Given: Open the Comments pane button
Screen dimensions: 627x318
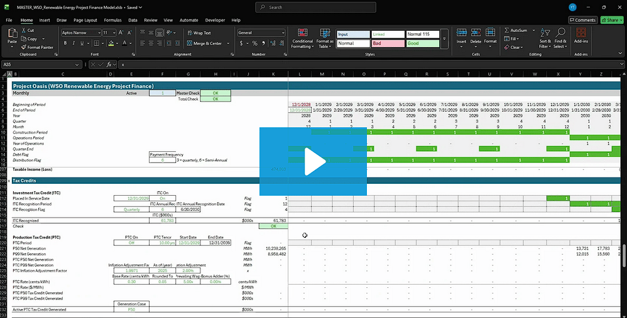Looking at the screenshot, I should pos(582,20).
